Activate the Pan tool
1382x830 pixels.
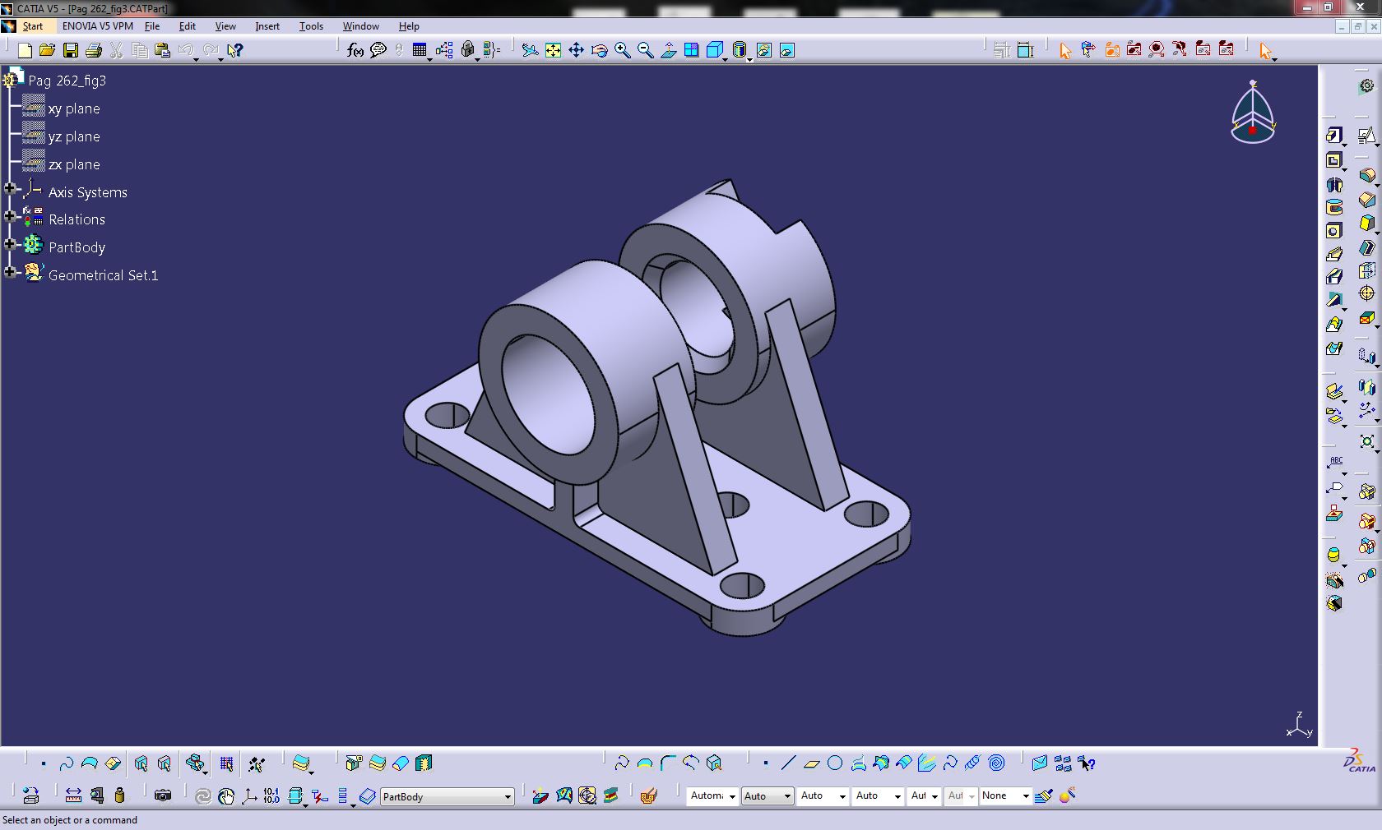577,50
